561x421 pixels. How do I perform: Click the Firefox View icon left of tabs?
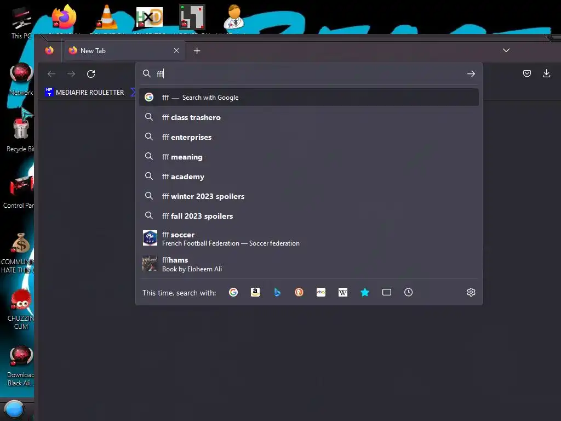pyautogui.click(x=49, y=50)
